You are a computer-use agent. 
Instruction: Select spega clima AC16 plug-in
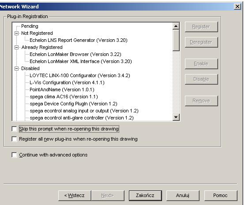click(64, 97)
